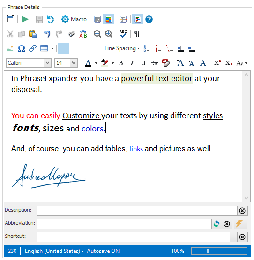The height and width of the screenshot is (260, 254).
Task: Click the Abbreviation refresh arrows button
Action: click(x=217, y=224)
